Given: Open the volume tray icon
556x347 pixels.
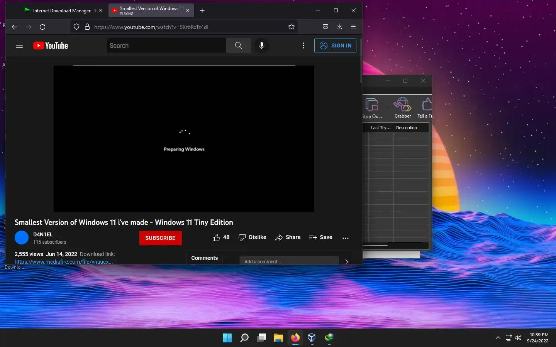Looking at the screenshot, I should tap(518, 338).
